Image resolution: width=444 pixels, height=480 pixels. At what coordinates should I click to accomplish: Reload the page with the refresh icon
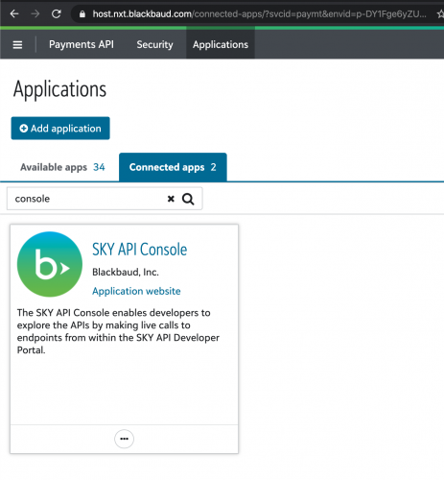pos(57,13)
